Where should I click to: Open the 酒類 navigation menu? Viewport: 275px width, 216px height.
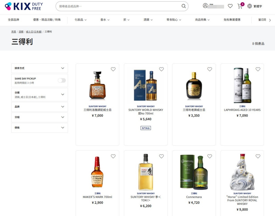[148, 20]
